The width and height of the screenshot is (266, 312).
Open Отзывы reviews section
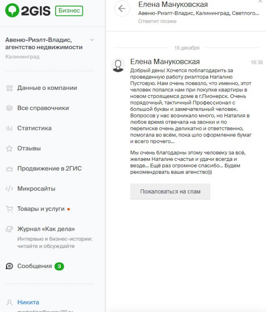coord(29,148)
